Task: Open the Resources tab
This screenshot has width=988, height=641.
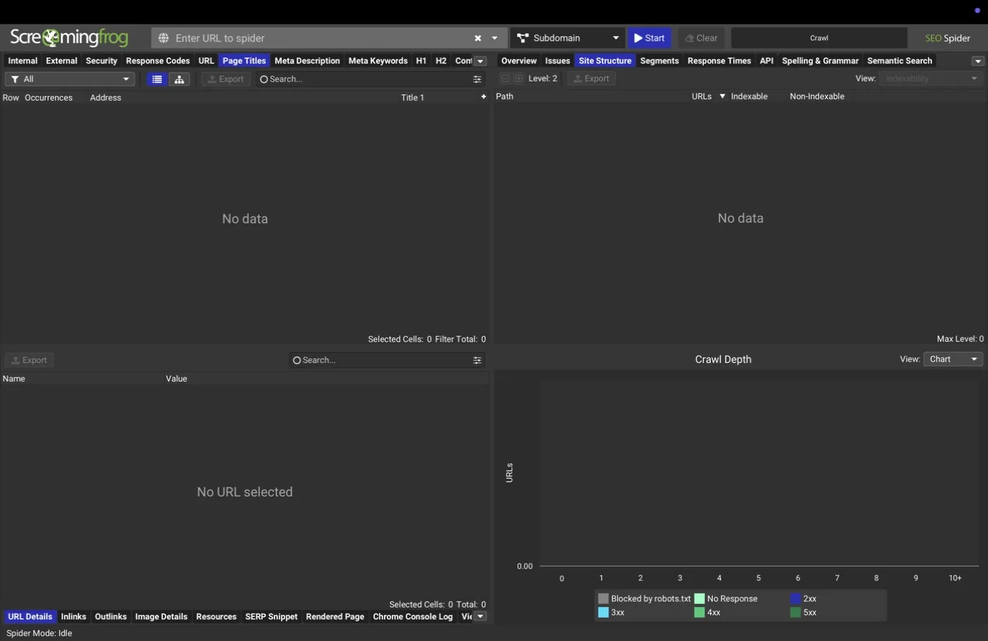Action: click(216, 617)
